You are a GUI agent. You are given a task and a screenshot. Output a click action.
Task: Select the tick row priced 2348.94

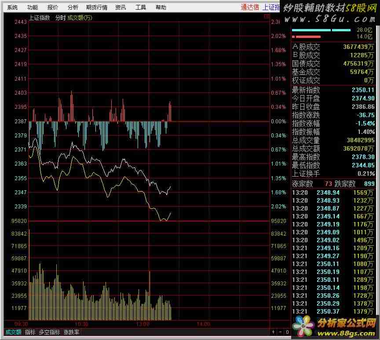(x=333, y=193)
